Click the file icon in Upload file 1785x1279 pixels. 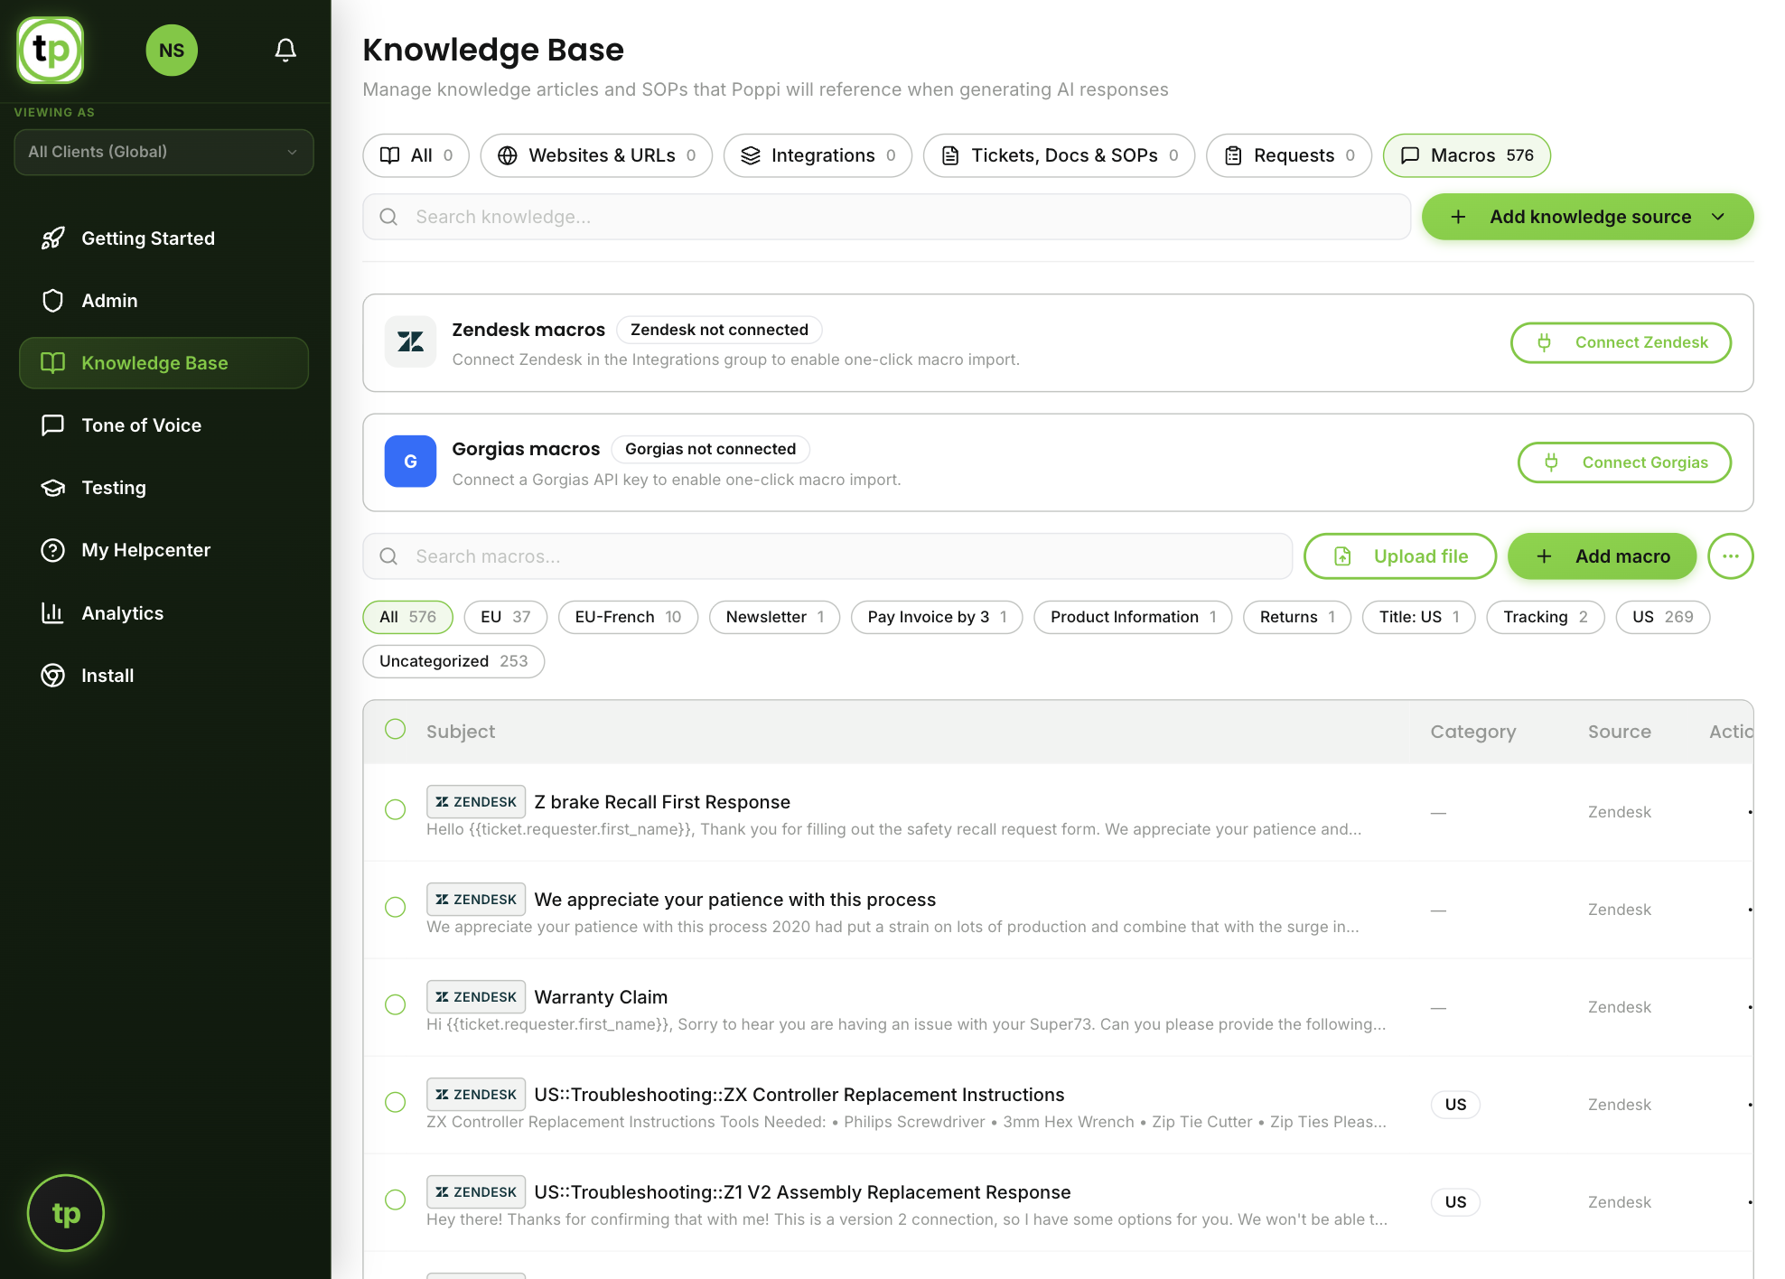1343,556
